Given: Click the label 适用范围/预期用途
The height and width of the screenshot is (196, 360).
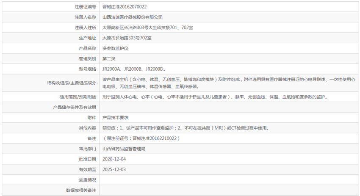Looking at the screenshot, I should pyautogui.click(x=78, y=97).
